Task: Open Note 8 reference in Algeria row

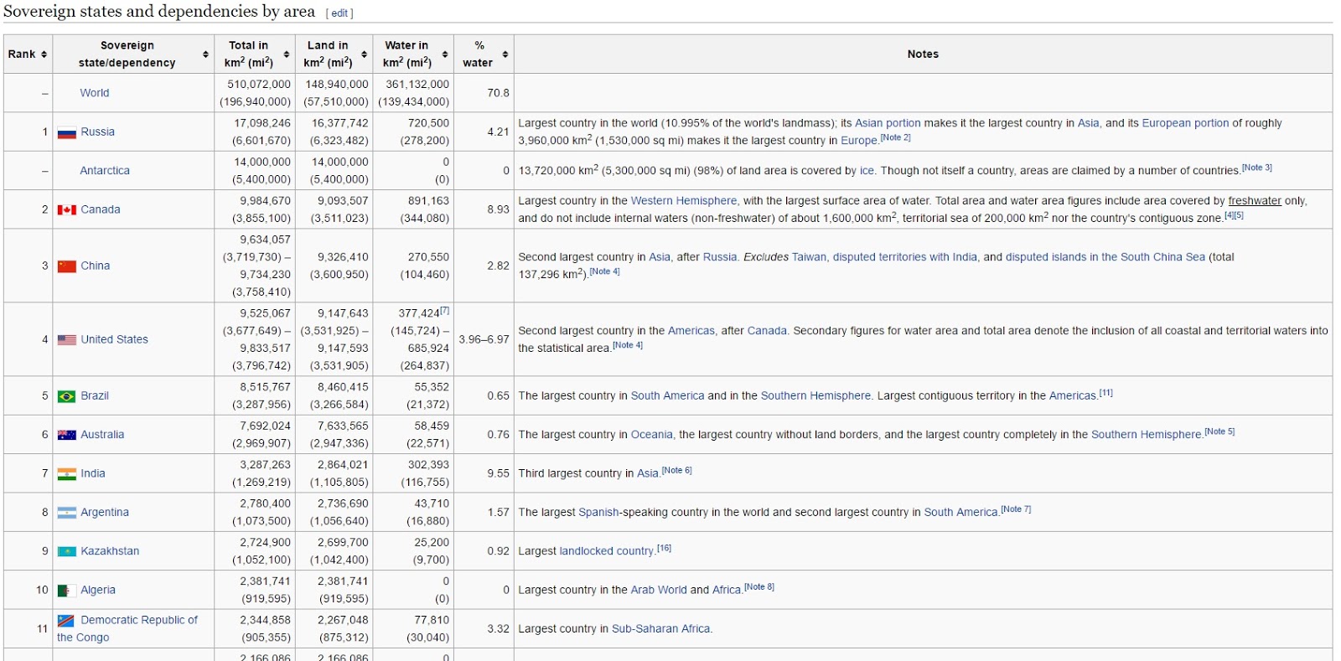Action: pyautogui.click(x=759, y=587)
